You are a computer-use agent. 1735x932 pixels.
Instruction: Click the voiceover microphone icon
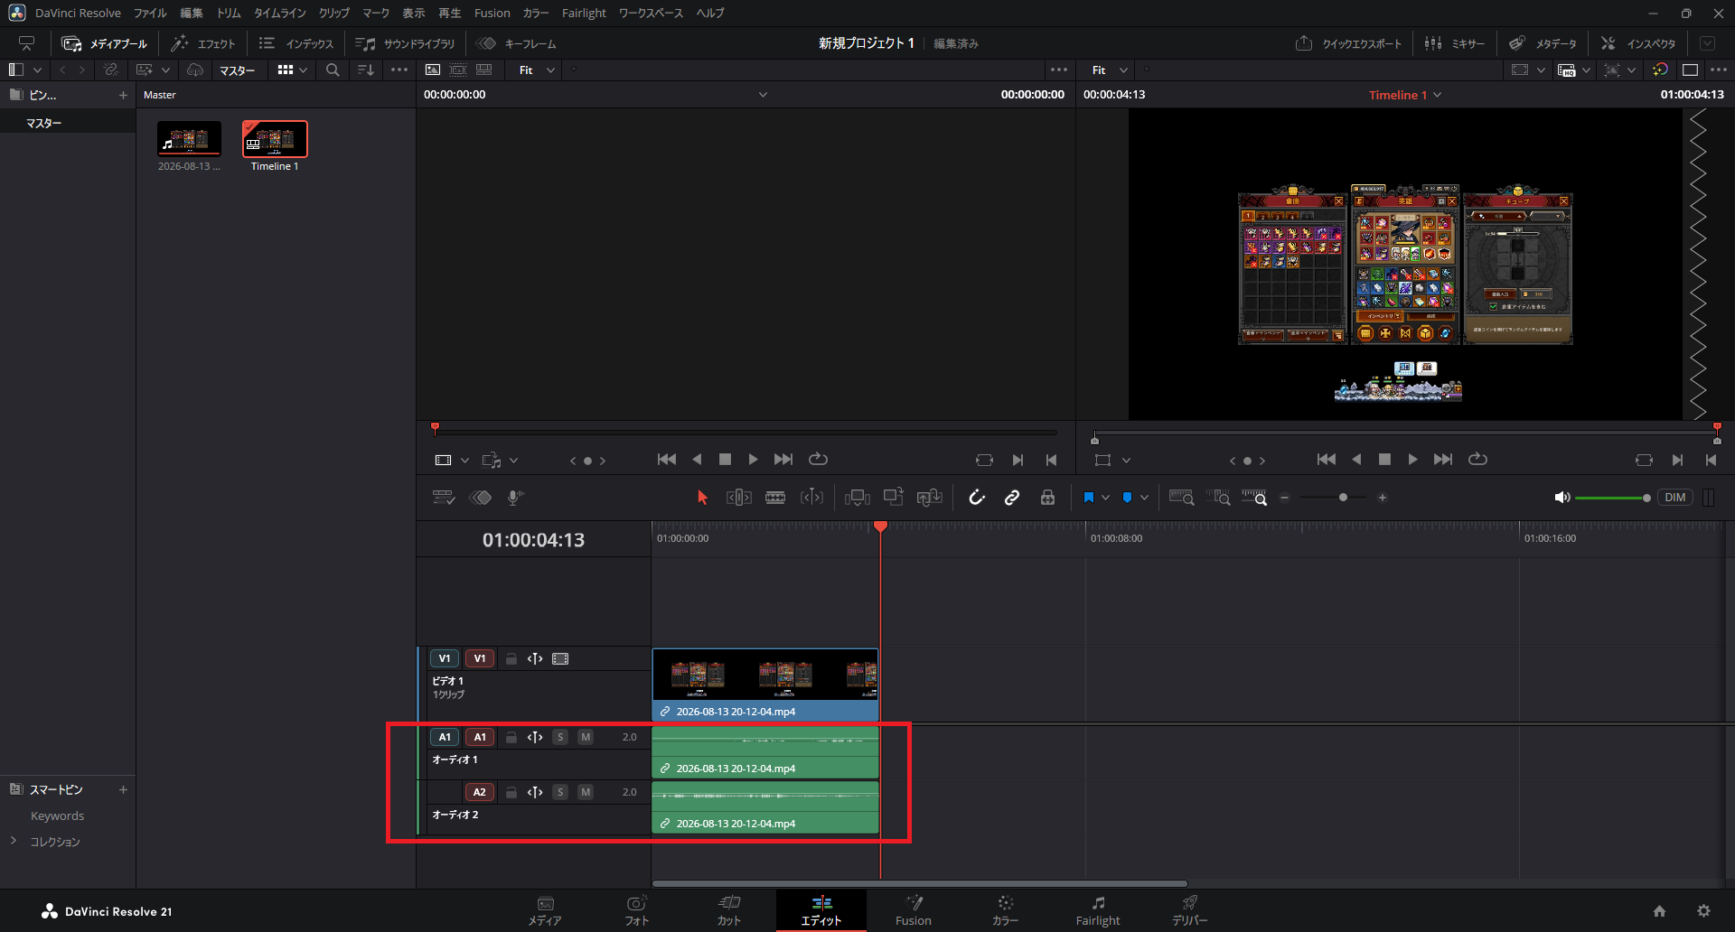click(x=516, y=498)
